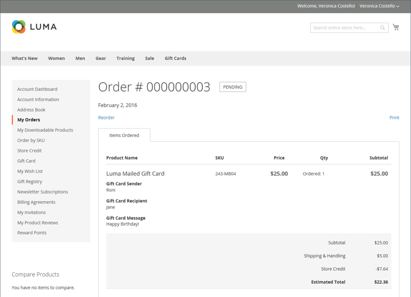The image size is (411, 297).
Task: Open the shopping cart icon
Action: (x=396, y=27)
